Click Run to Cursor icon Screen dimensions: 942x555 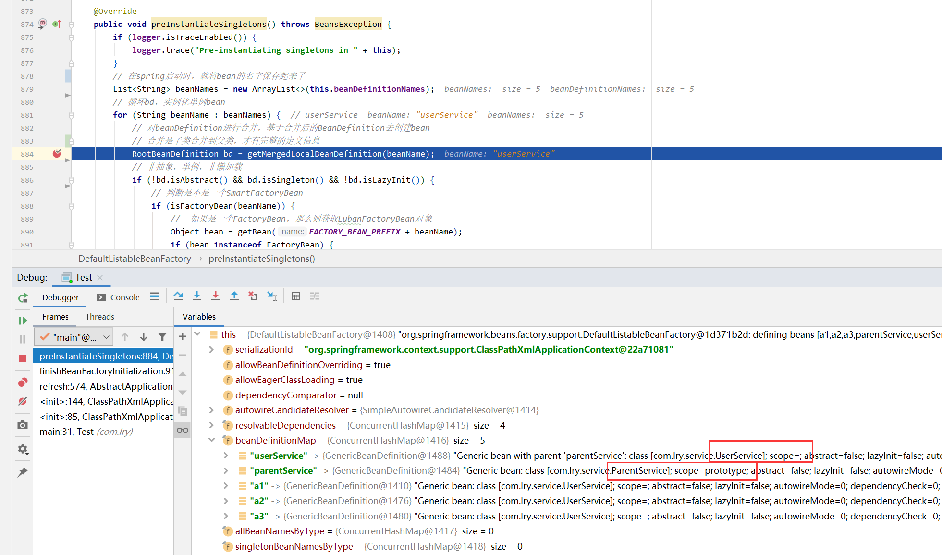point(272,296)
